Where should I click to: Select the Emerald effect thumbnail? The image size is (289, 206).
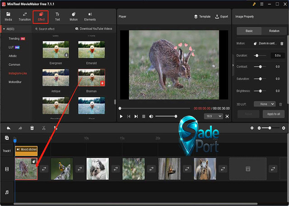pyautogui.click(x=91, y=50)
